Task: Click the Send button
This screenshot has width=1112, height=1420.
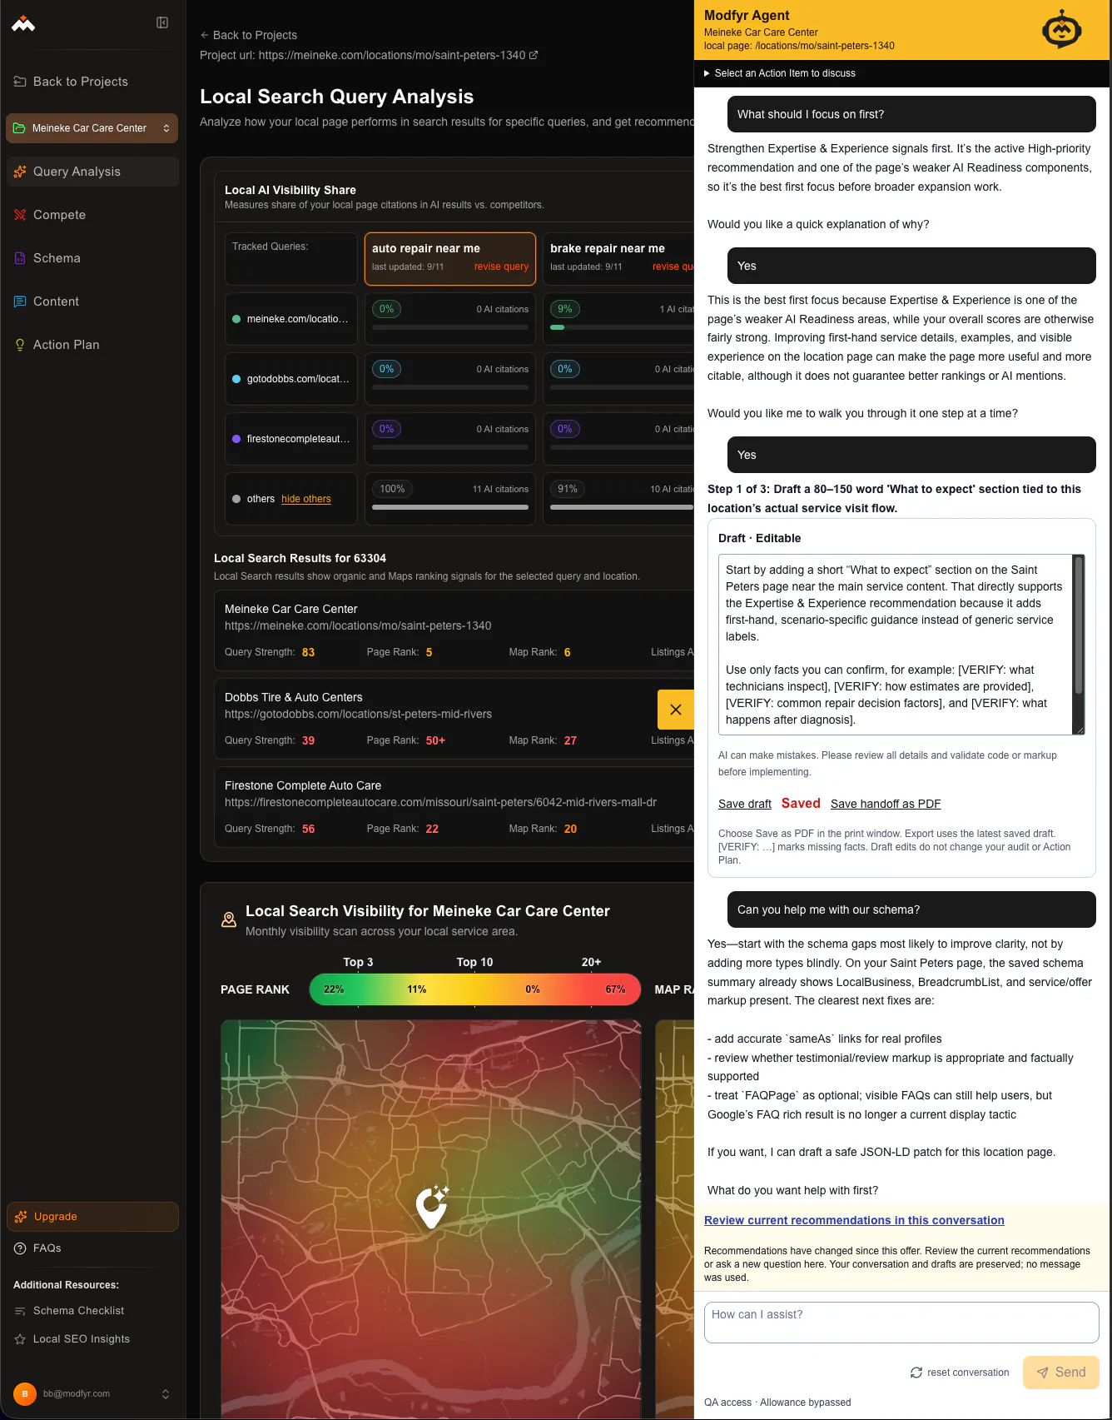Action: point(1061,1373)
